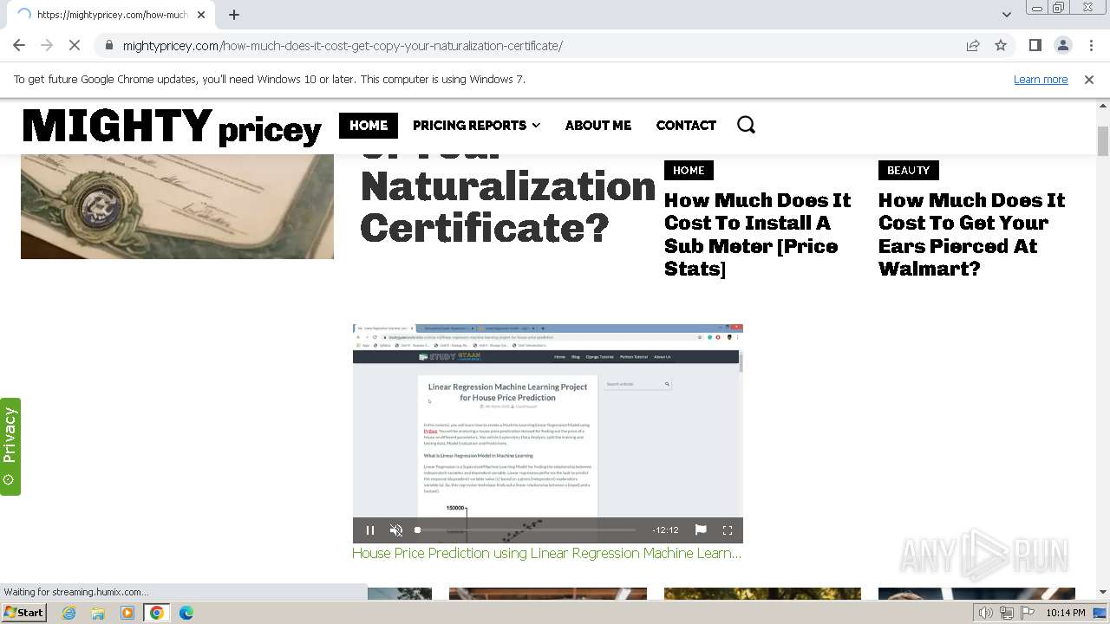
Task: Bookmark this tab with star icon
Action: point(1001,45)
